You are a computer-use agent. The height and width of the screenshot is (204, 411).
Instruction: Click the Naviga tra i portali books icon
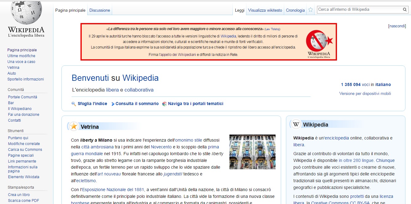click(164, 104)
